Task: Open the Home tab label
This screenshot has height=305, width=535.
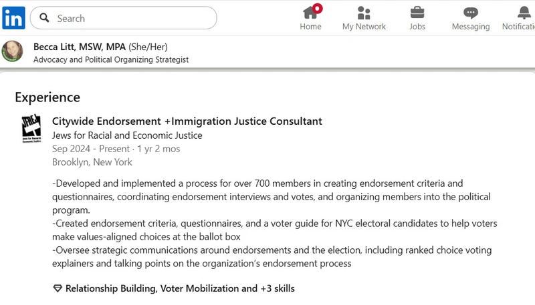Action: (310, 27)
